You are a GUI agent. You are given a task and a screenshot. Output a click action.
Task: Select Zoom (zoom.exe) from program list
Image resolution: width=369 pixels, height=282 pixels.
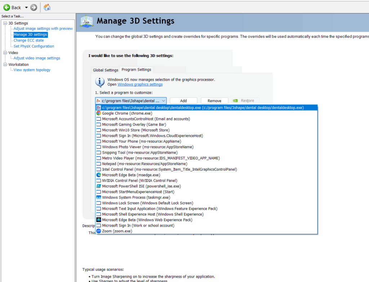pos(117,231)
